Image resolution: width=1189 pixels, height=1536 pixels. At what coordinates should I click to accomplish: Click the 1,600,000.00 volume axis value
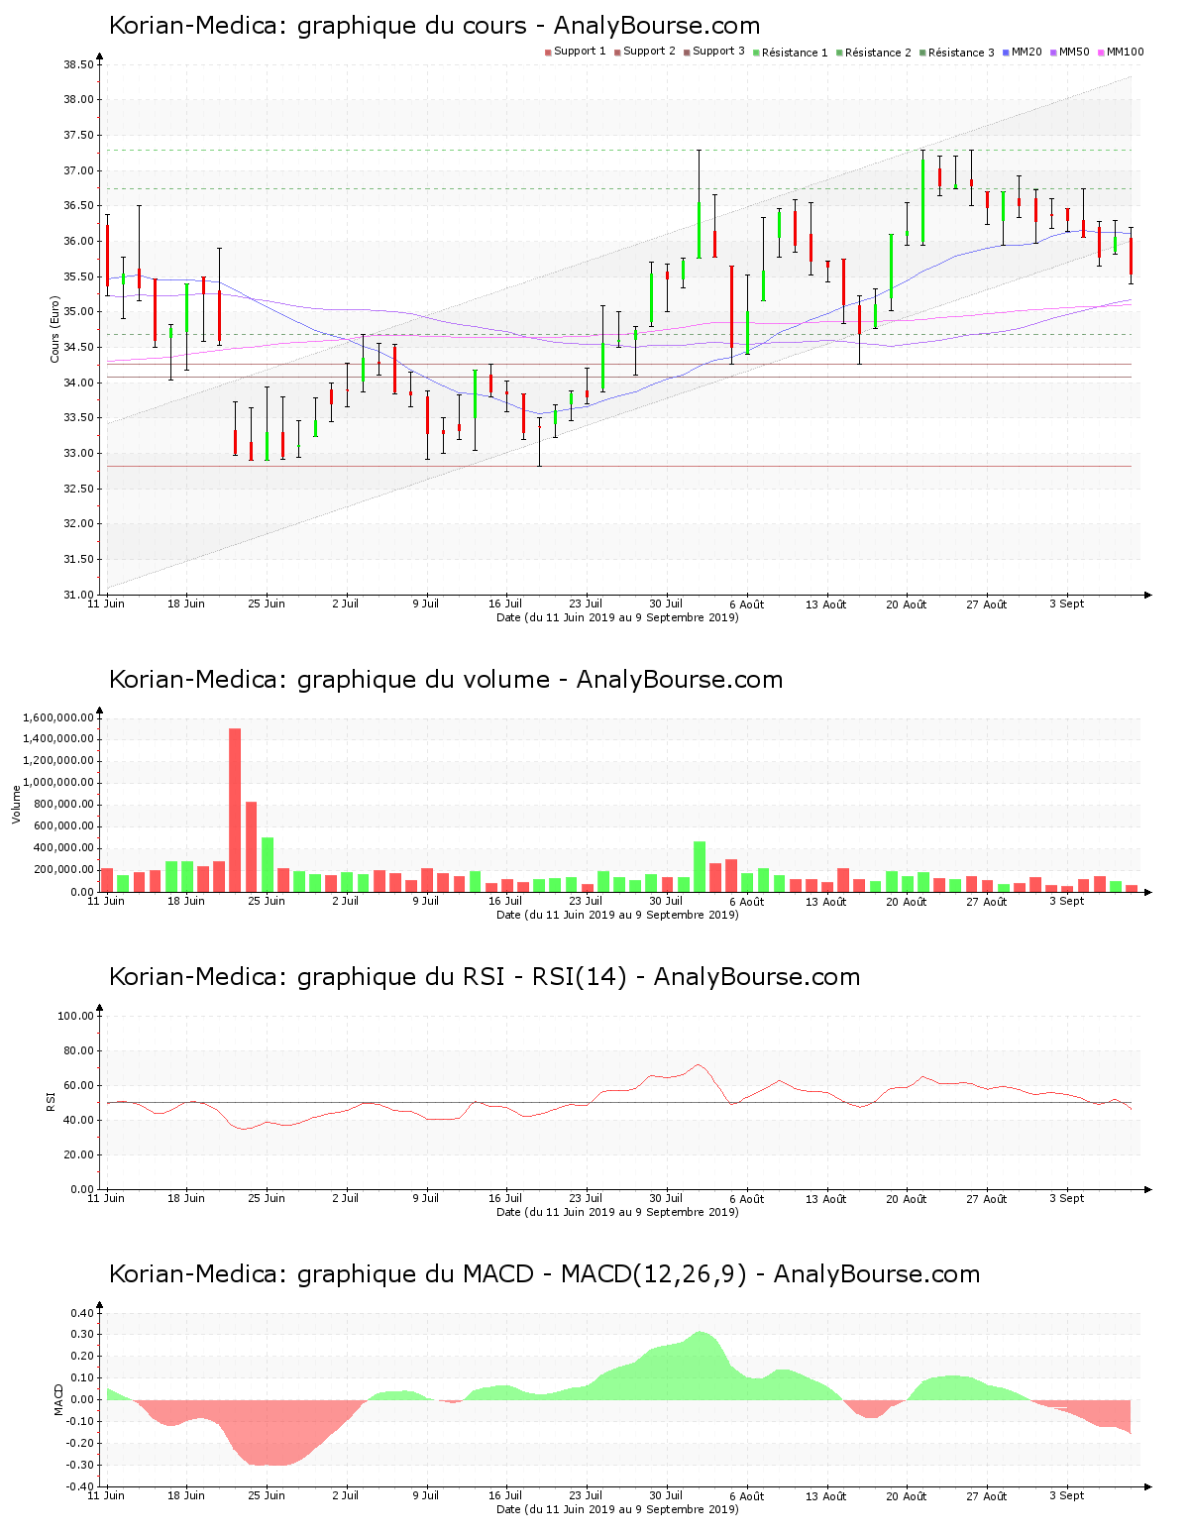coord(57,717)
